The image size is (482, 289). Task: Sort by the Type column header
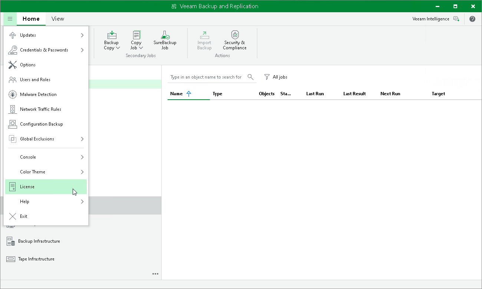pyautogui.click(x=218, y=94)
